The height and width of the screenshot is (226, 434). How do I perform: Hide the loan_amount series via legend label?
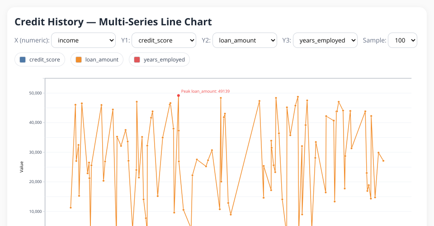coord(102,60)
